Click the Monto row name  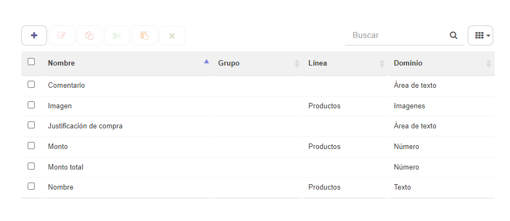[x=58, y=146]
